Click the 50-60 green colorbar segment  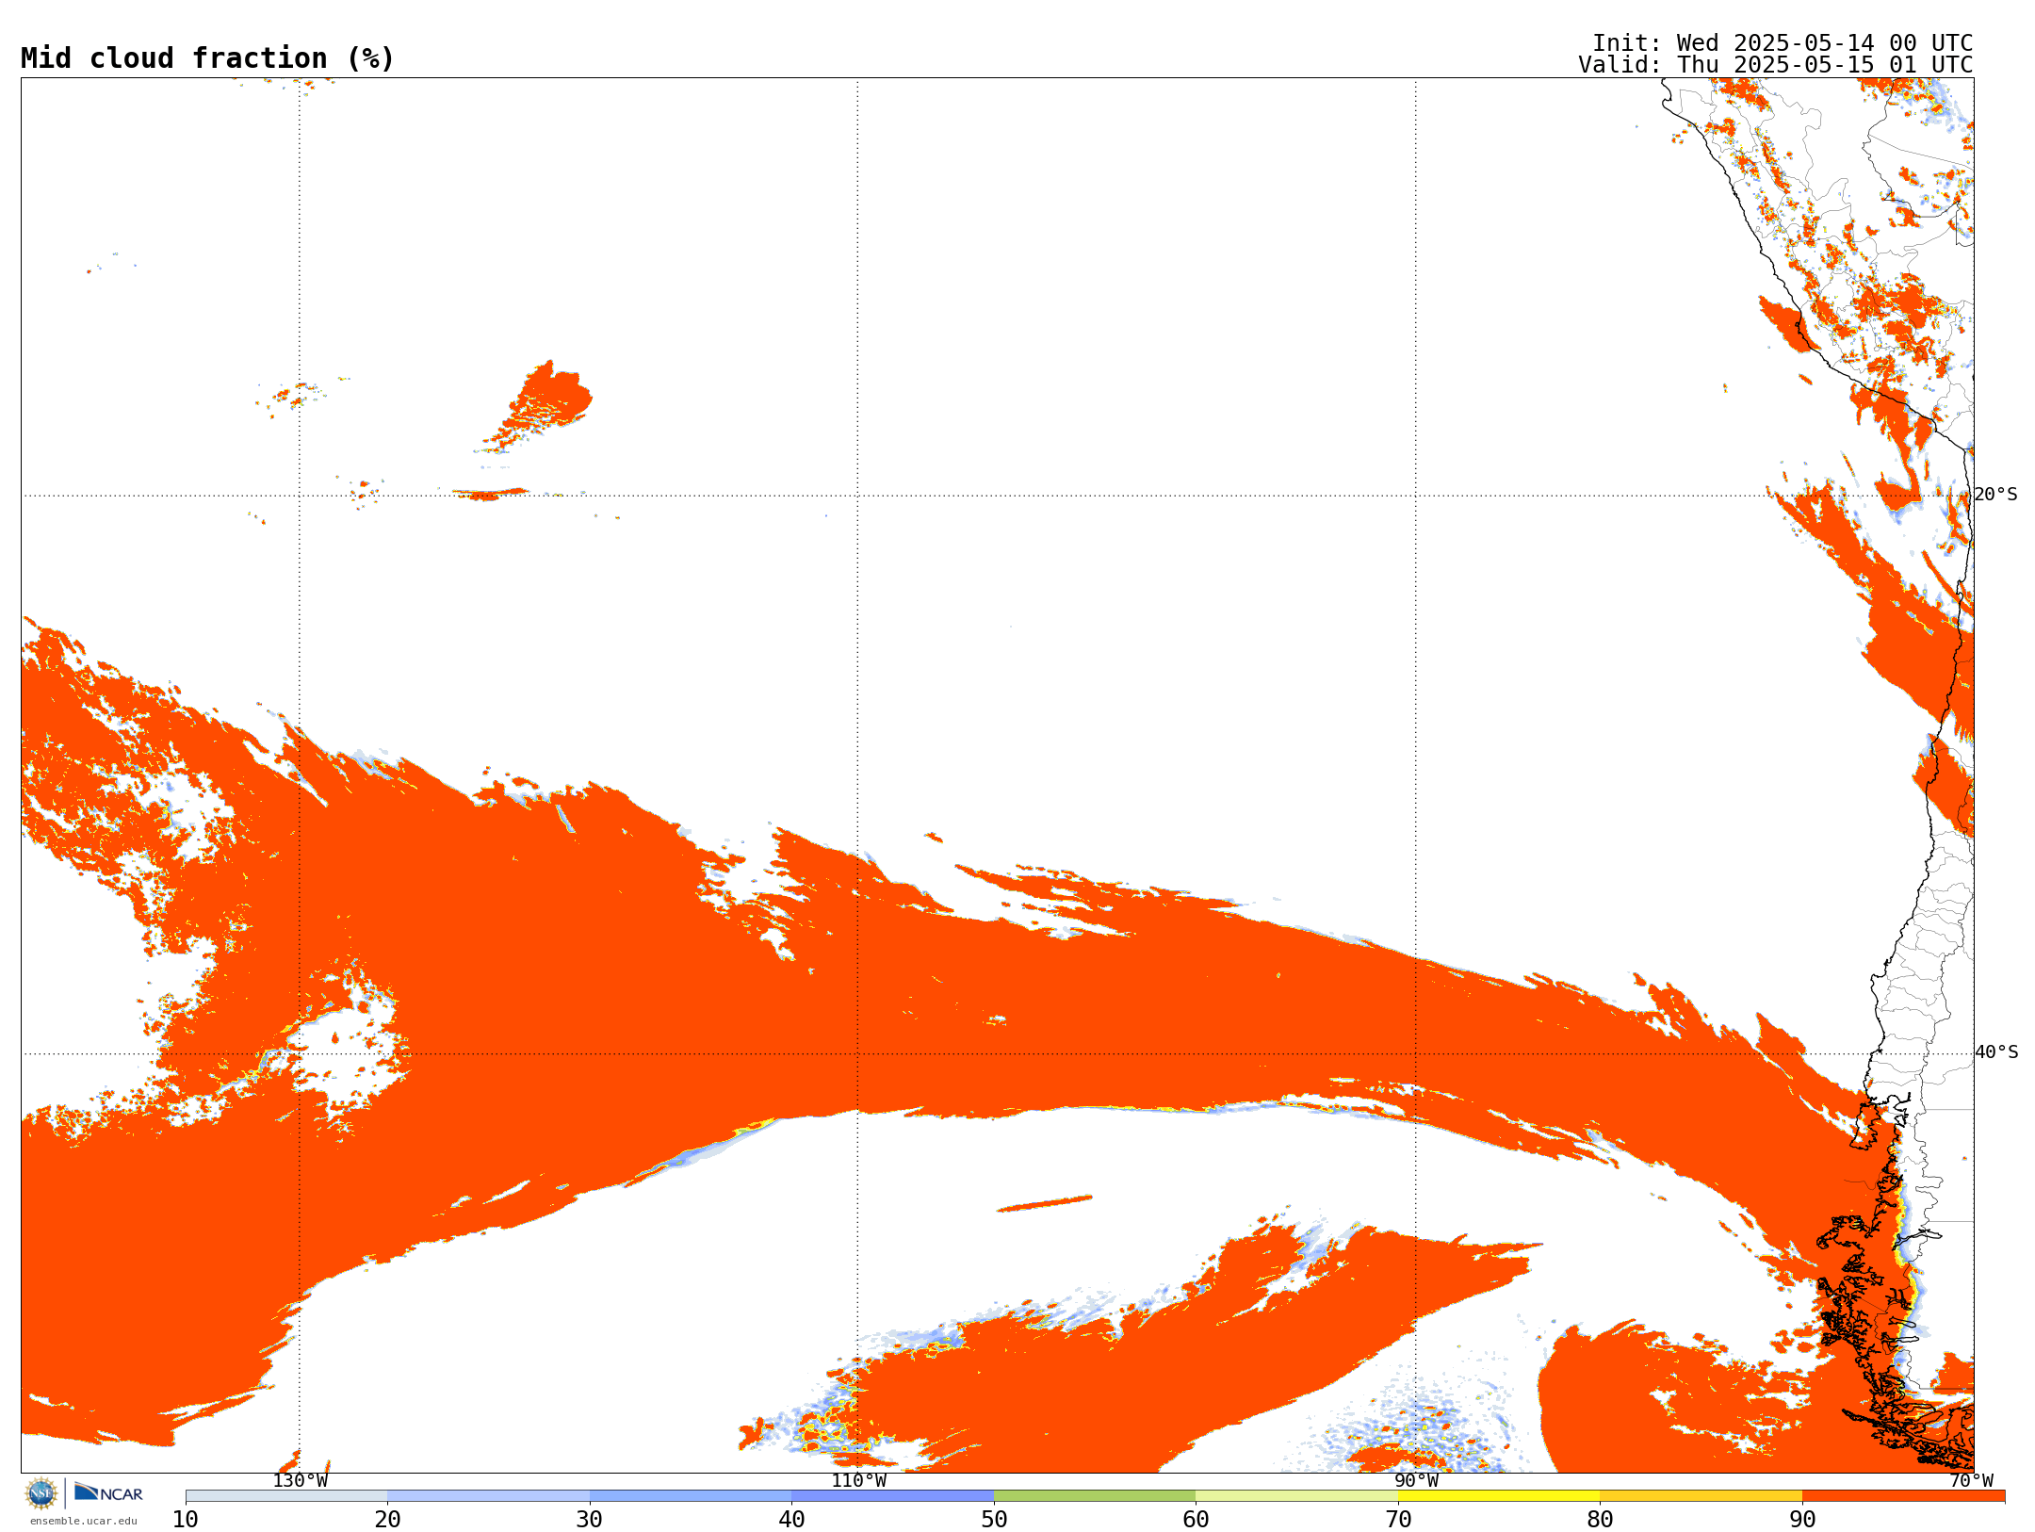[x=1095, y=1496]
